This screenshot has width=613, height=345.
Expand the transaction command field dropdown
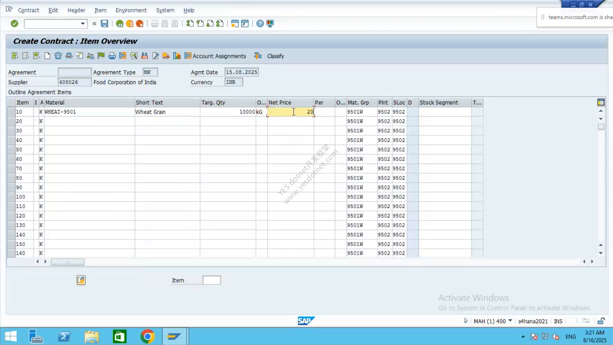click(x=83, y=24)
